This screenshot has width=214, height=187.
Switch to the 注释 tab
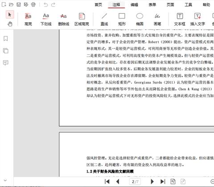[116, 5]
